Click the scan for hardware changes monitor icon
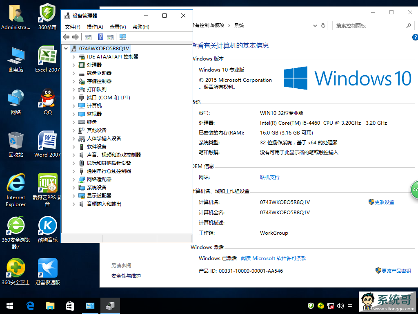The height and width of the screenshot is (314, 418). (123, 37)
